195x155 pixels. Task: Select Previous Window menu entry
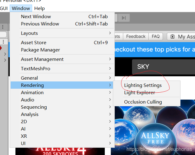click(x=62, y=24)
